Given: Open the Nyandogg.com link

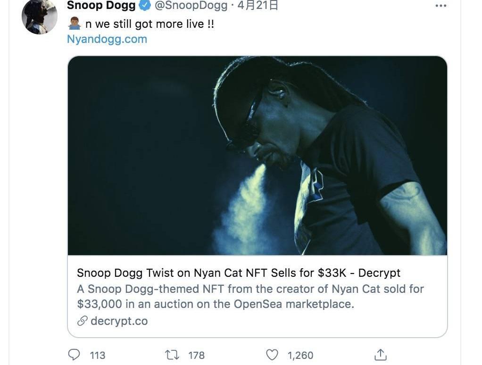Looking at the screenshot, I should pyautogui.click(x=107, y=39).
